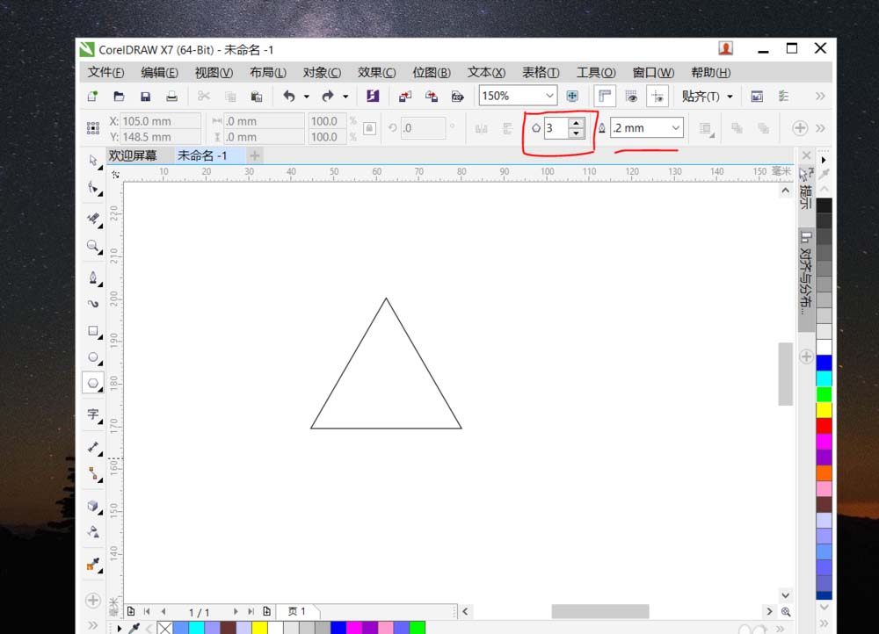
Task: Open the outline width .2 mm dropdown
Action: click(x=675, y=127)
